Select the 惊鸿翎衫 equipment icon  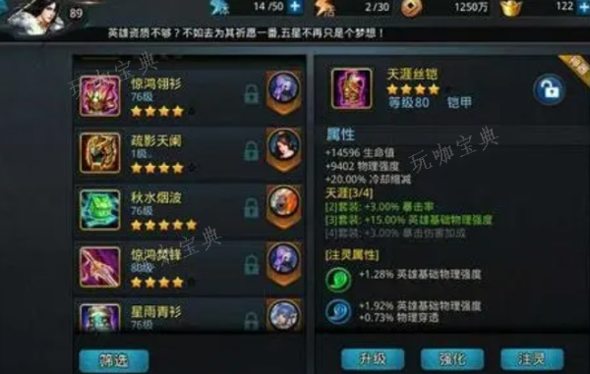click(x=99, y=96)
